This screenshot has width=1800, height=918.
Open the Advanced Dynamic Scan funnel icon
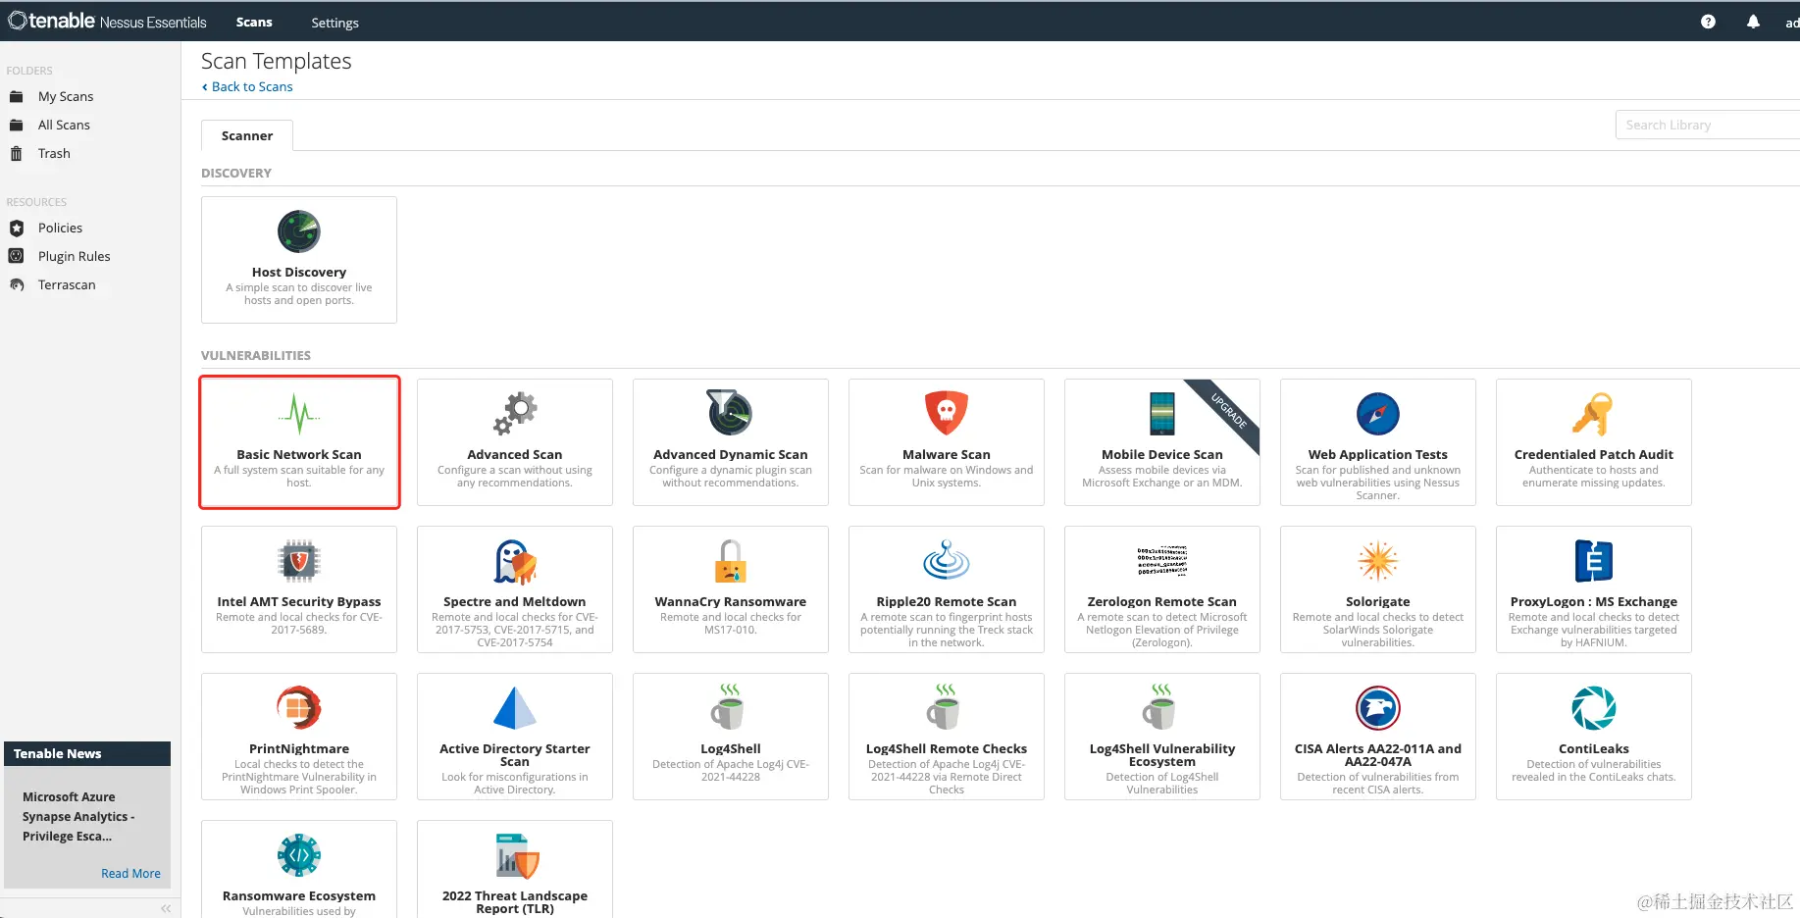[731, 412]
